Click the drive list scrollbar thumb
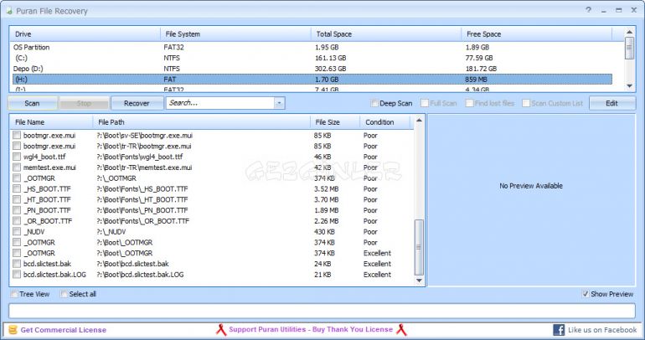The height and width of the screenshot is (340, 645). pyautogui.click(x=629, y=48)
